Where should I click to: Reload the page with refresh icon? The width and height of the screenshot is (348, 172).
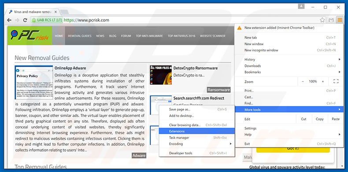click(x=25, y=20)
